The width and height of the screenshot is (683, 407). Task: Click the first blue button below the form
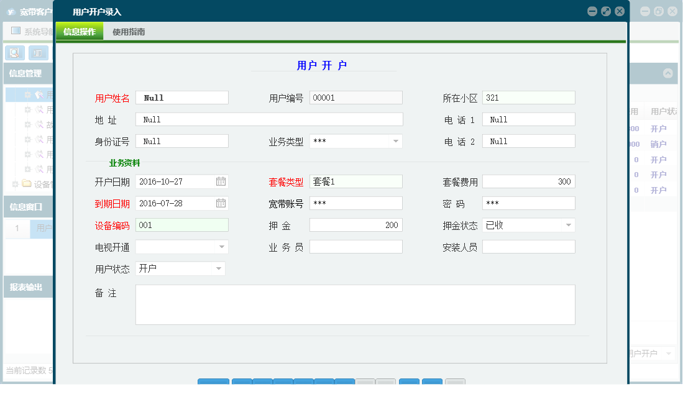click(x=213, y=383)
